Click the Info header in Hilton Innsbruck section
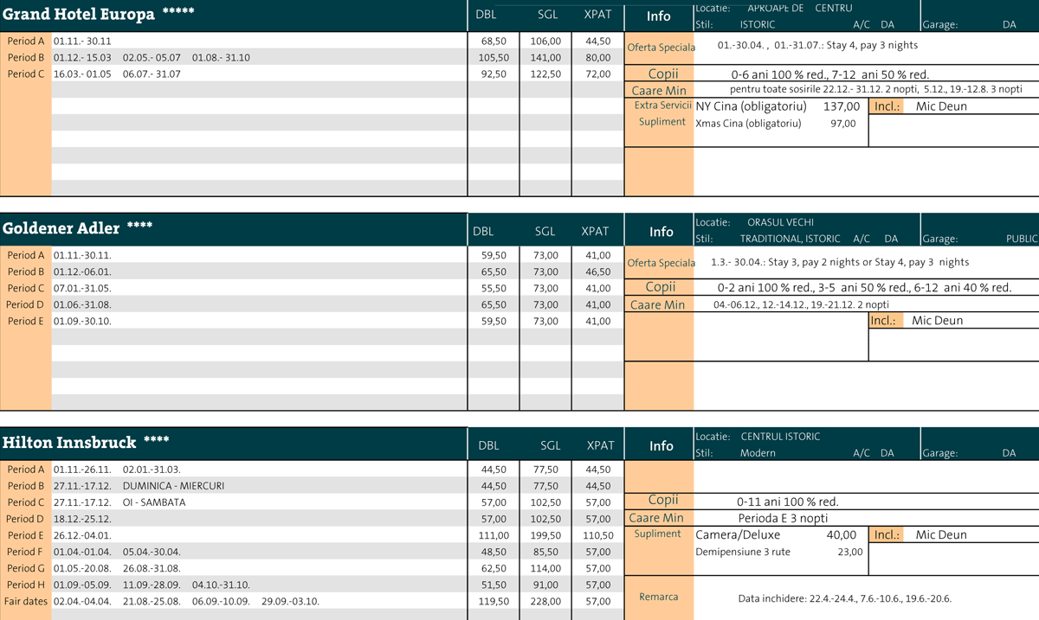 click(x=661, y=446)
